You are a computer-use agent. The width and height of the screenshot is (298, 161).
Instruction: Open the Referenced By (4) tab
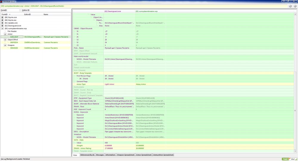[x=87, y=155]
